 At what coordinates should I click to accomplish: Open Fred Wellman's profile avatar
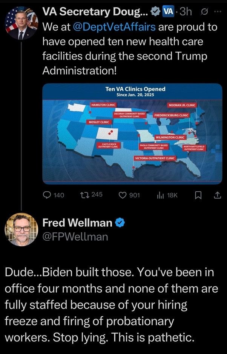click(x=21, y=229)
